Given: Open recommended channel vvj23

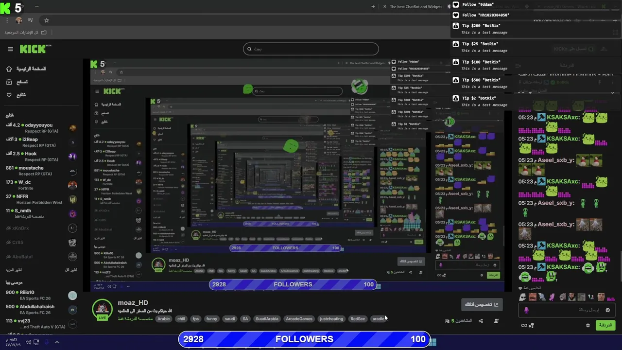Looking at the screenshot, I should (x=40, y=324).
